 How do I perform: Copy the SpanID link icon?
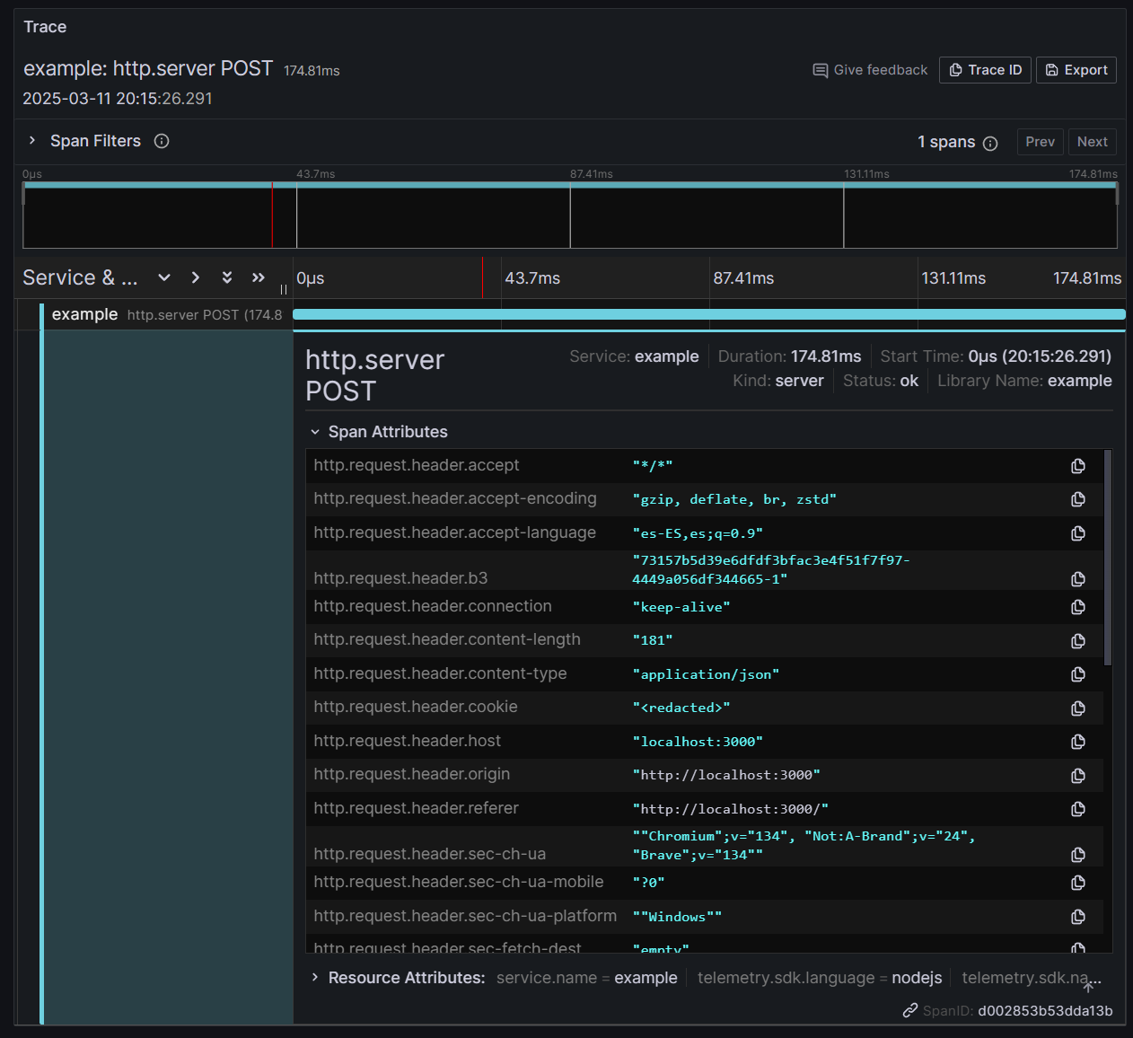910,1011
